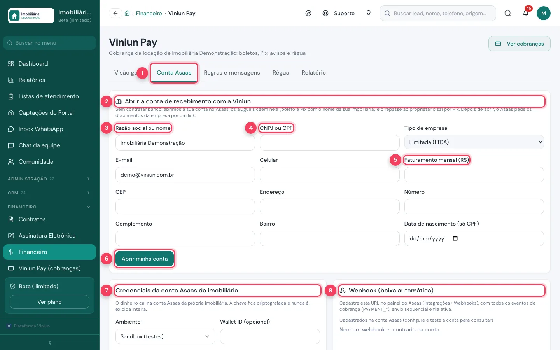The width and height of the screenshot is (560, 350).
Task: Focus the Faturamento mensal field
Action: pos(474,175)
